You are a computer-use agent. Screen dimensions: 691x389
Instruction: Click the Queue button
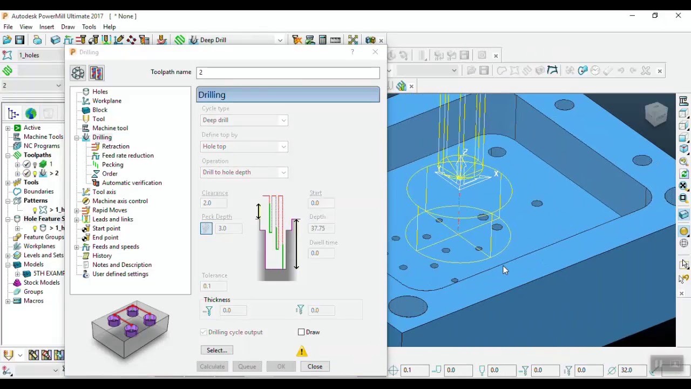point(247,366)
